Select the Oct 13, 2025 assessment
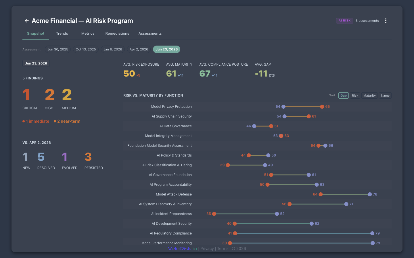 (86, 49)
